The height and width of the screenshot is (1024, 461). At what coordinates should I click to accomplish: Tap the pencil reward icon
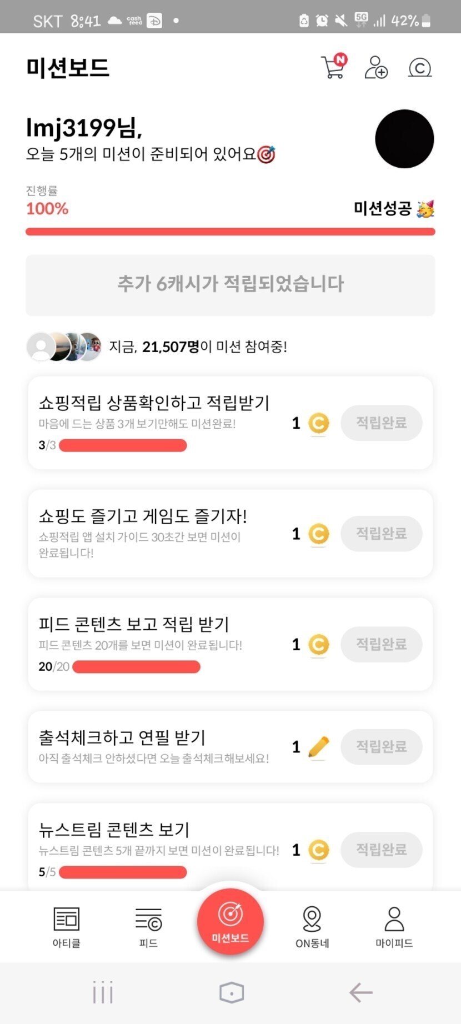pos(318,747)
